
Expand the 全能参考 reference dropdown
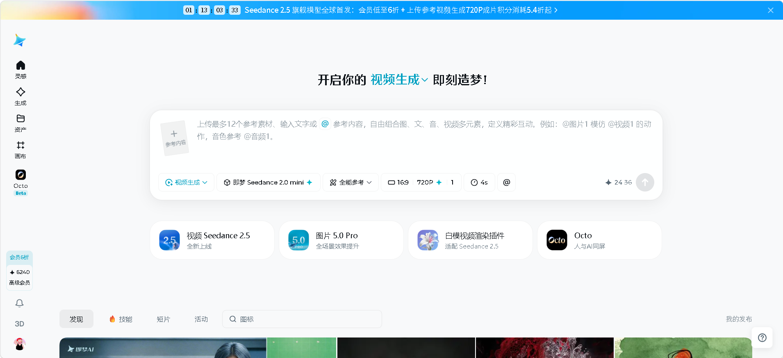351,182
